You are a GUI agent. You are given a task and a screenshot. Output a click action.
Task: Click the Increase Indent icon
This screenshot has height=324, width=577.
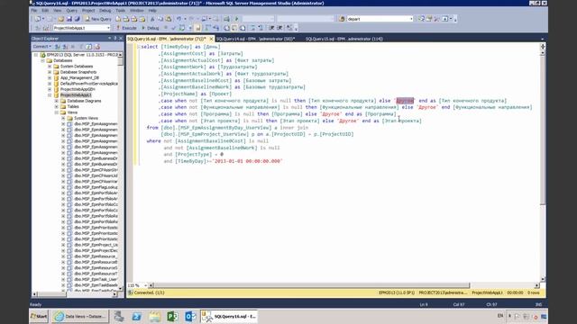tap(279, 28)
